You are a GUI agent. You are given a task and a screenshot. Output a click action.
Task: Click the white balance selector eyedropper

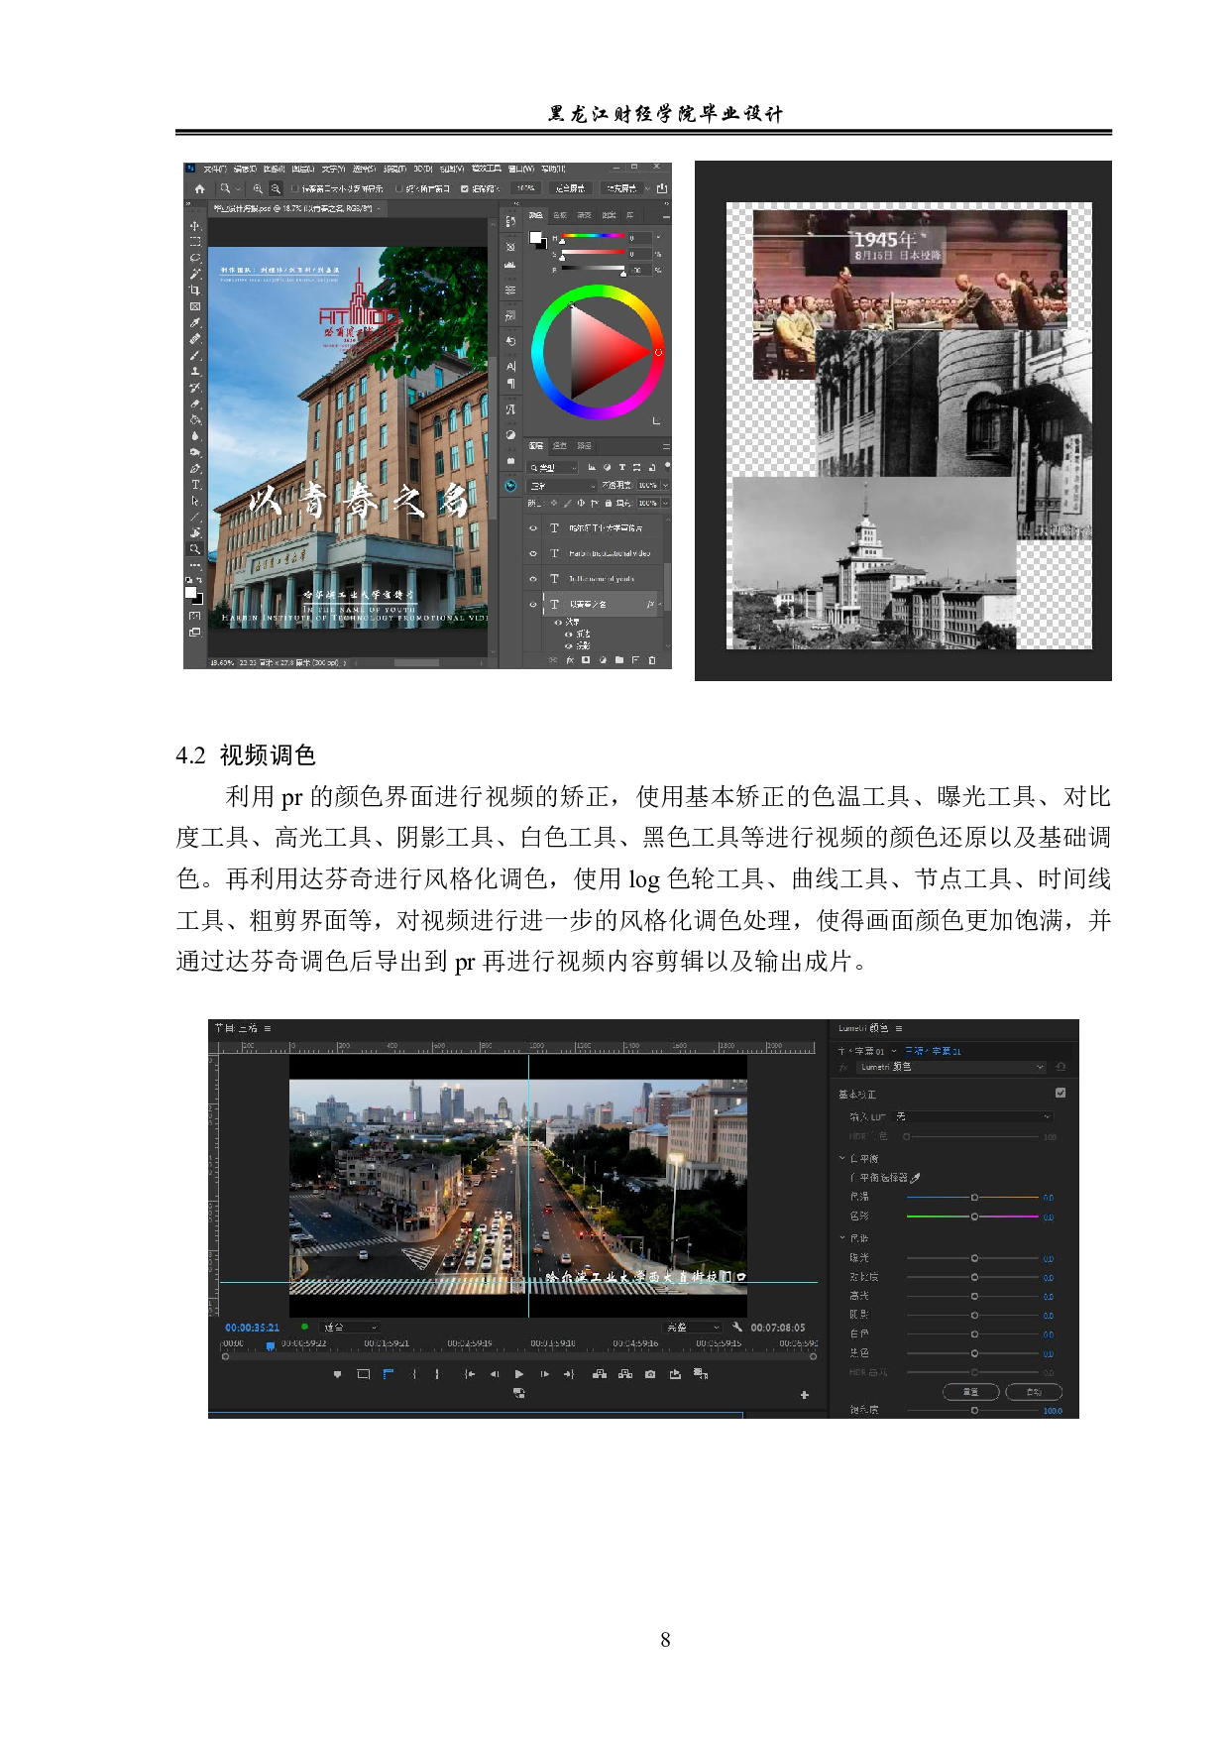(915, 1178)
